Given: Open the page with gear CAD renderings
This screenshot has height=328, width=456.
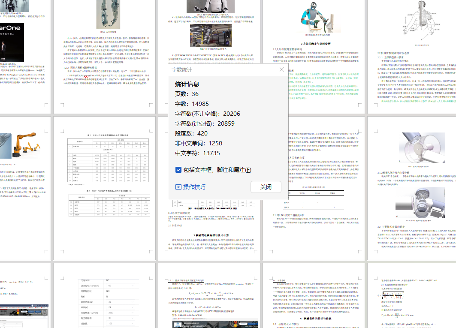Looking at the screenshot, I should [x=412, y=188].
